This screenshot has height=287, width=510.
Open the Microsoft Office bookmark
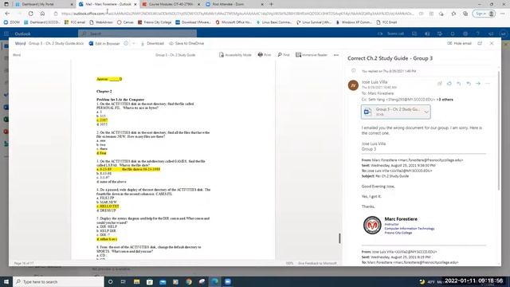tap(233, 22)
